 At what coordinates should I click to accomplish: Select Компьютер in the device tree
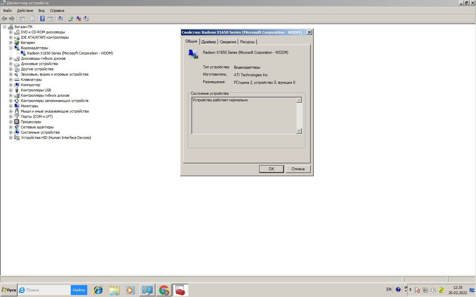30,85
